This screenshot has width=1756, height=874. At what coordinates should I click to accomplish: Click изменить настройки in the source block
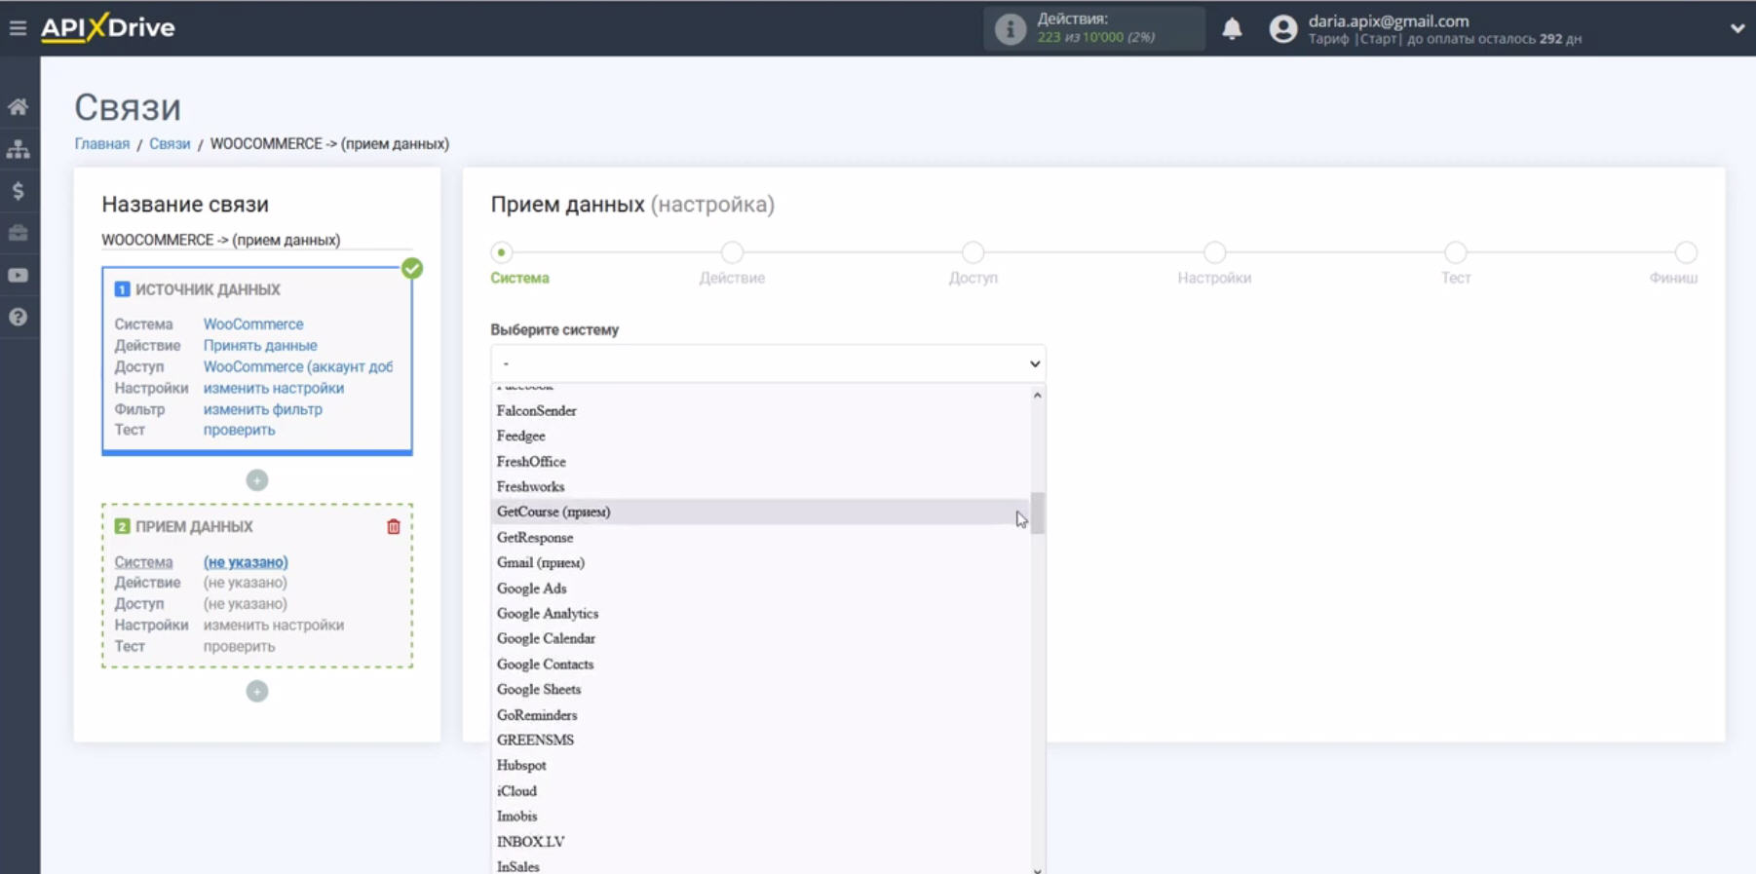click(274, 388)
